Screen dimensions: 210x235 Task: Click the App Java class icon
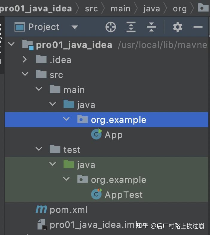pyautogui.click(x=96, y=135)
